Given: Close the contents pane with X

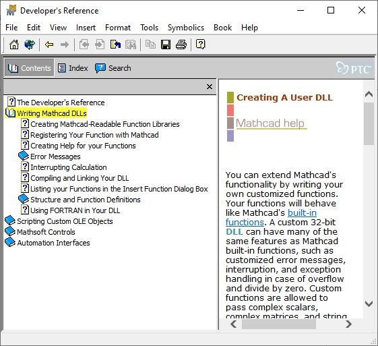Looking at the screenshot, I should point(210,86).
